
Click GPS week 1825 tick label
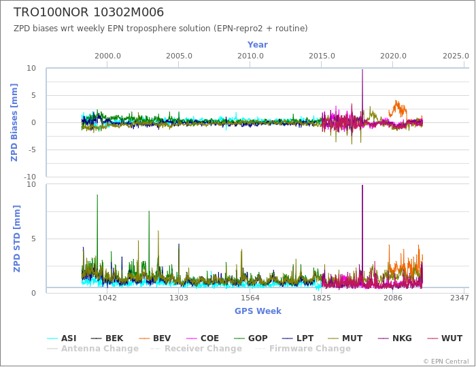322,298
